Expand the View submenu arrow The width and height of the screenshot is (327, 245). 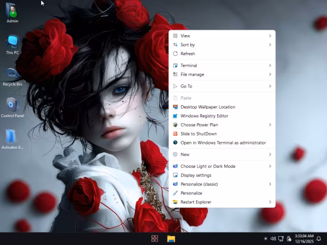pos(270,36)
